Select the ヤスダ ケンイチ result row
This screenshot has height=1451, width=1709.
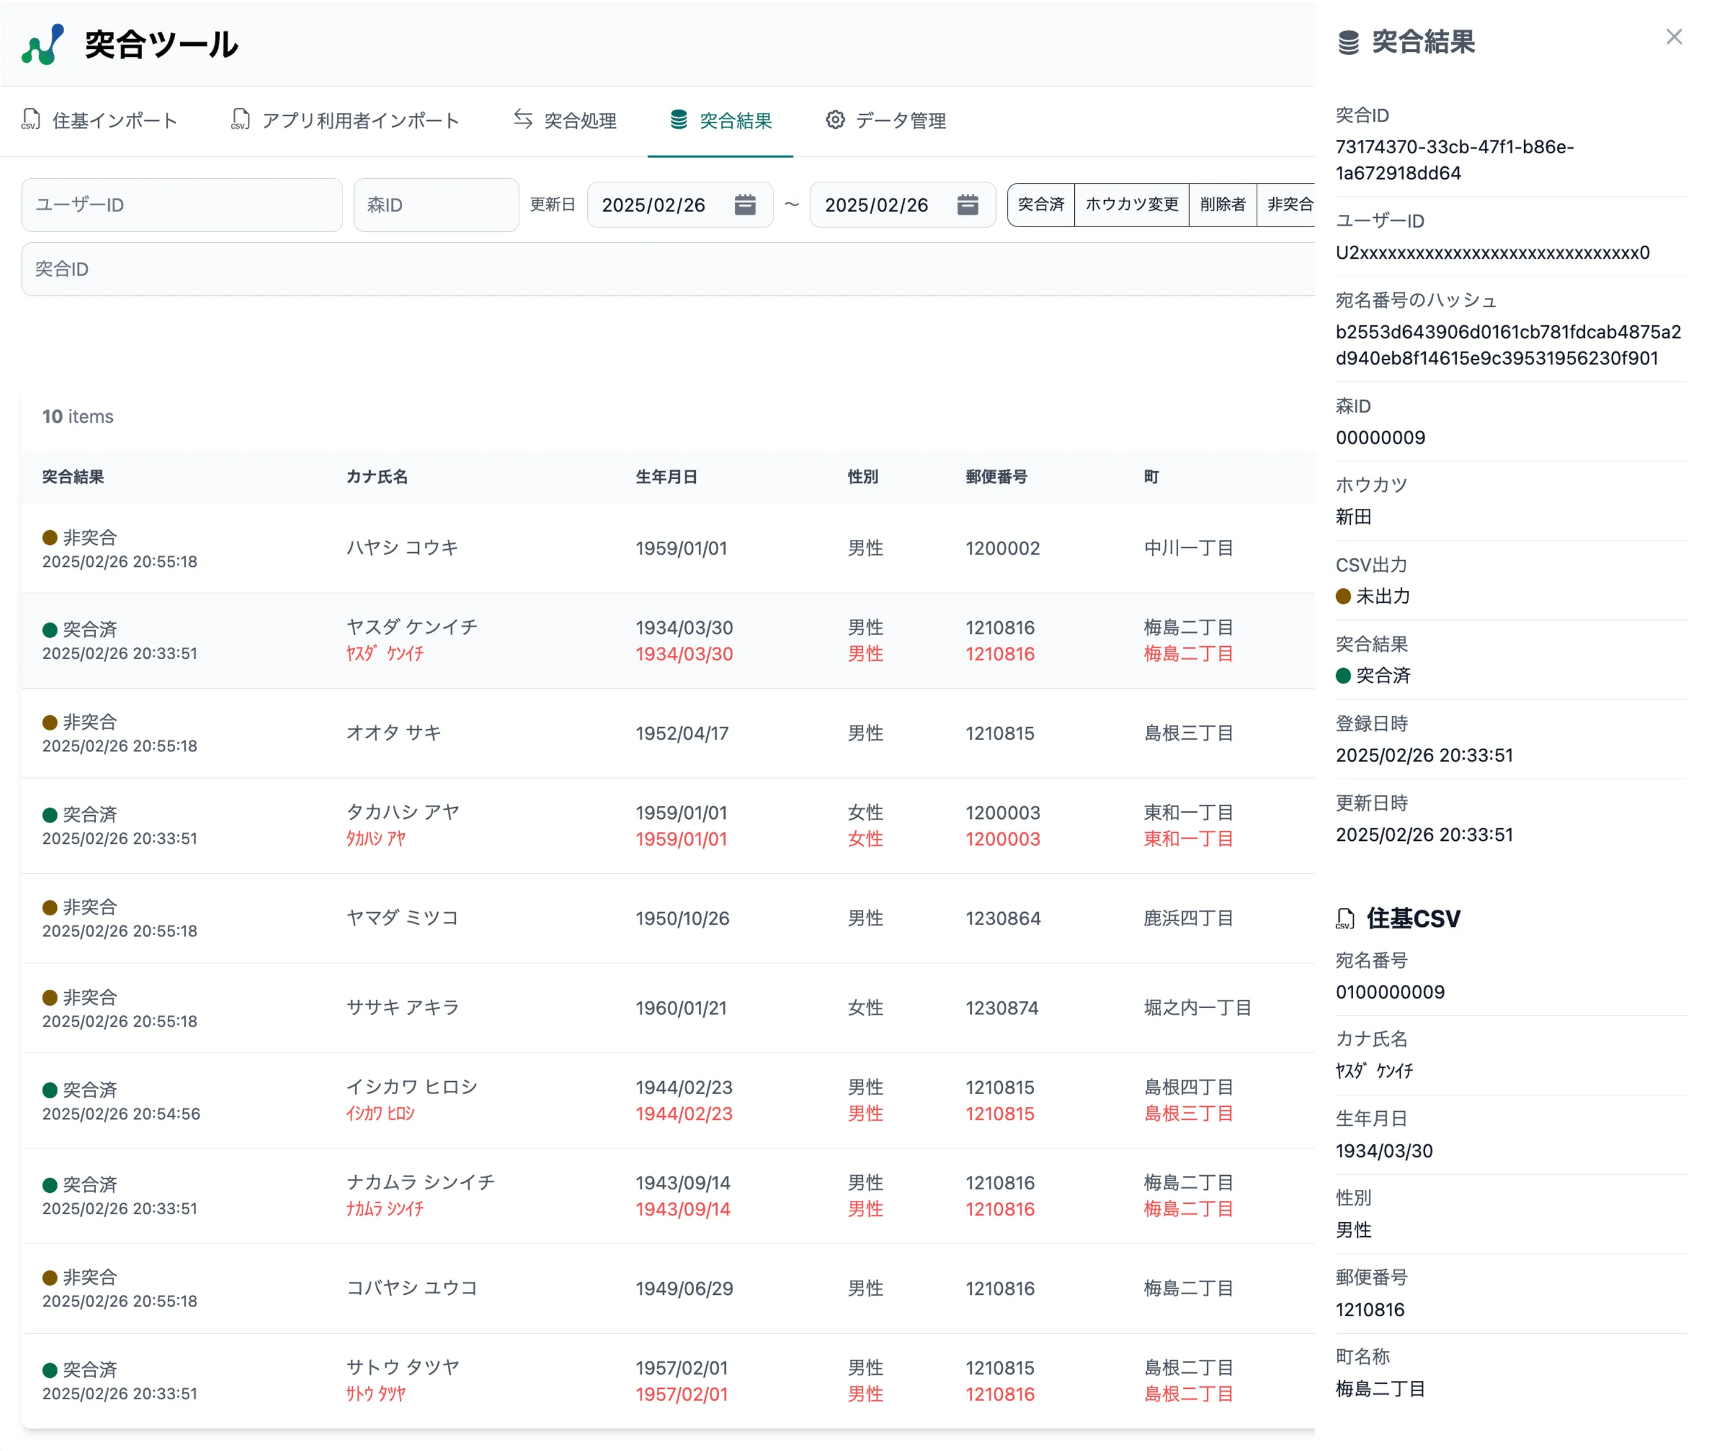(x=658, y=640)
